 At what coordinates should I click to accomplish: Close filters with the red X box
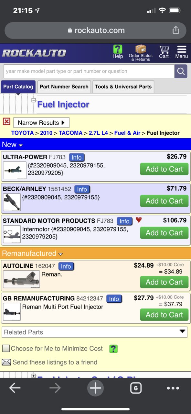tap(6, 121)
